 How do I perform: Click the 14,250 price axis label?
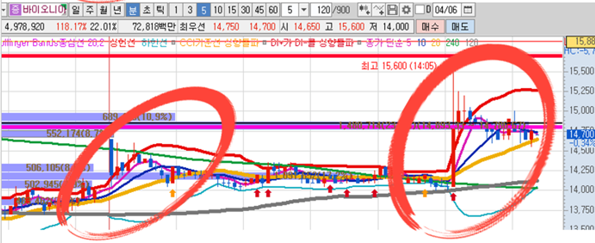pos(581,170)
